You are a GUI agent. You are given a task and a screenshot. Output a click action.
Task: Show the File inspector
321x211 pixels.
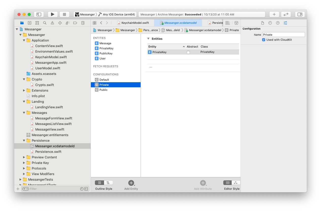[x=263, y=23]
